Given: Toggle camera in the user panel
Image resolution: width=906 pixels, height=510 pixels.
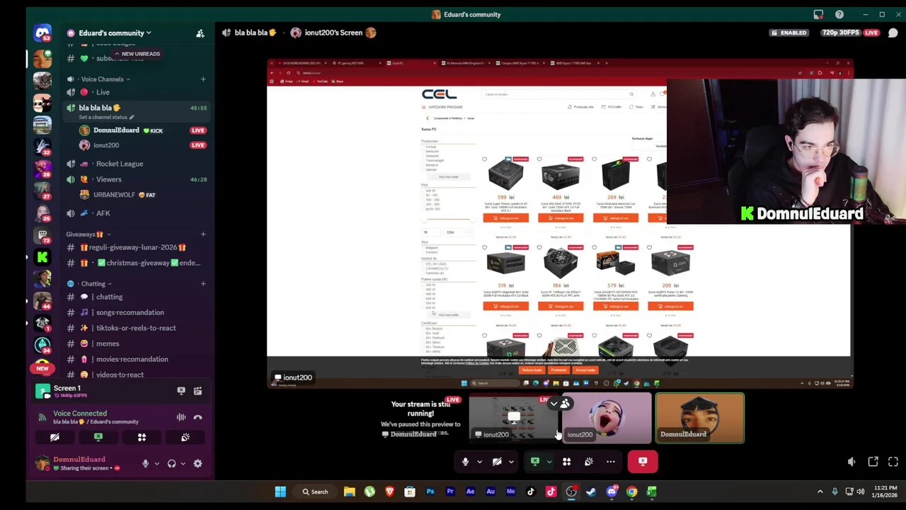Looking at the screenshot, I should point(55,438).
